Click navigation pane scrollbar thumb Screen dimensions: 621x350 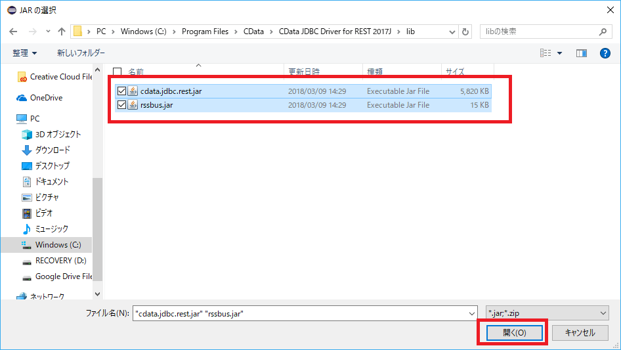pyautogui.click(x=97, y=229)
